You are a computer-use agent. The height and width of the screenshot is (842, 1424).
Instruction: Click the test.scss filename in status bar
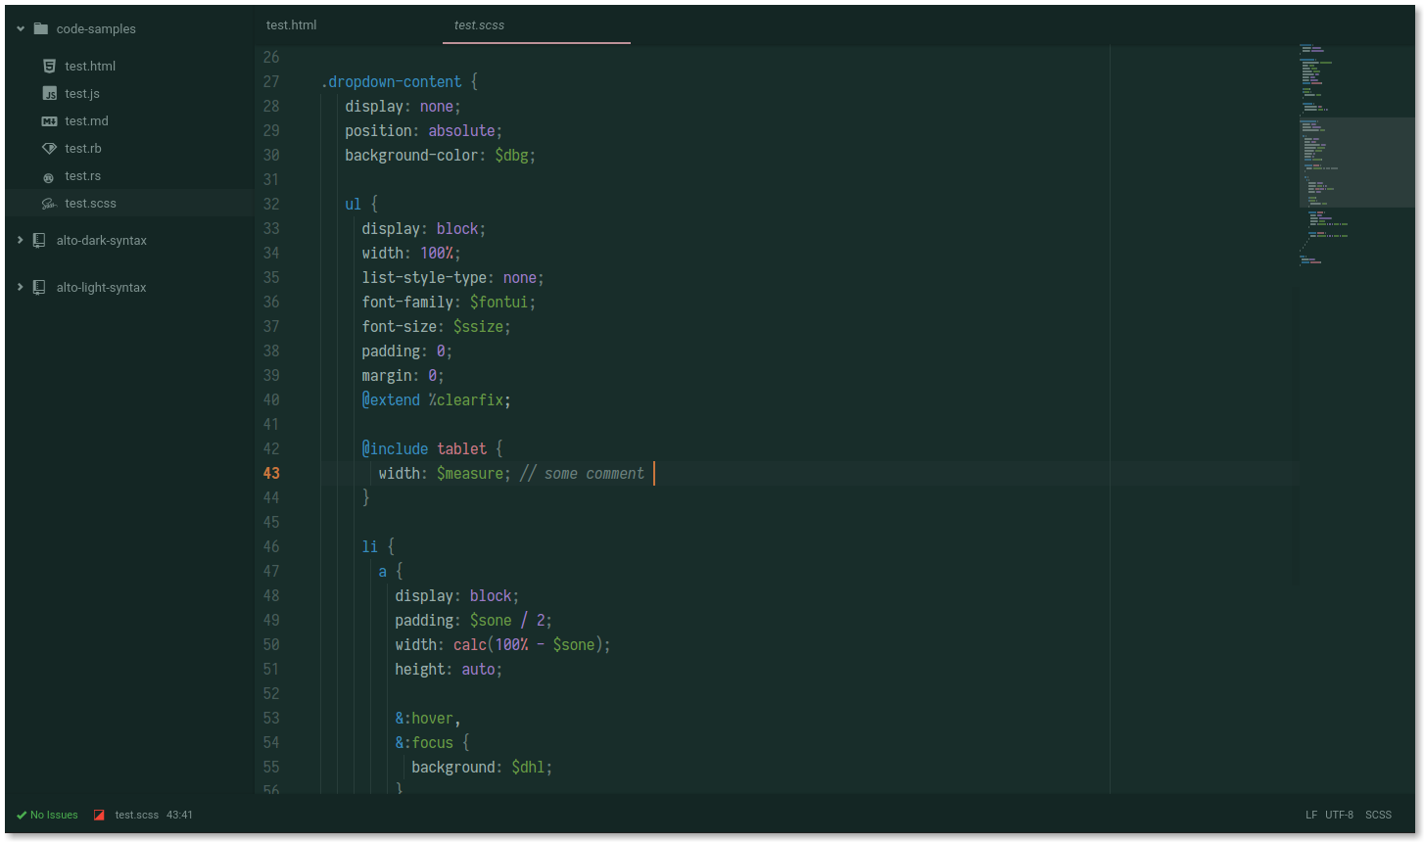click(x=136, y=815)
